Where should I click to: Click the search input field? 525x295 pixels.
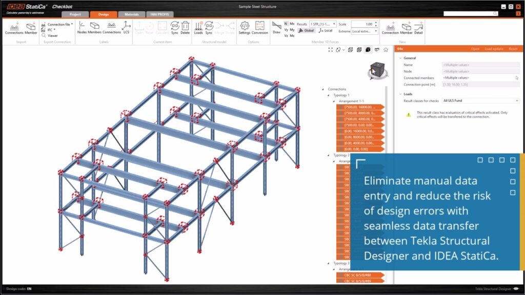(x=469, y=13)
